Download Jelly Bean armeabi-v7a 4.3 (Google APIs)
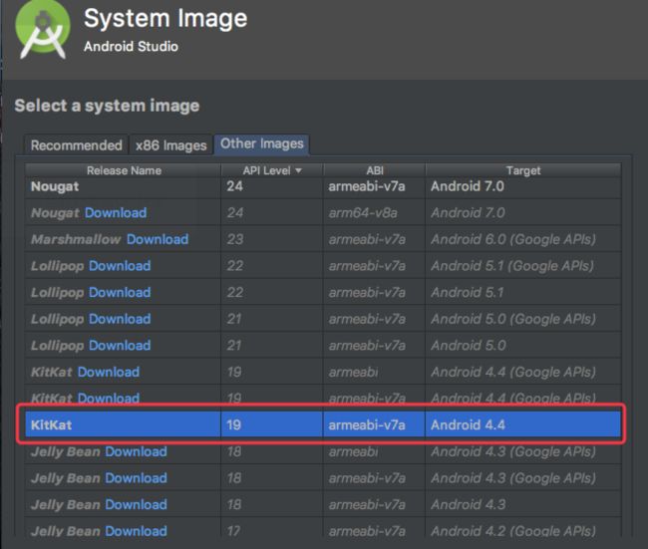This screenshot has height=549, width=648. tap(136, 478)
